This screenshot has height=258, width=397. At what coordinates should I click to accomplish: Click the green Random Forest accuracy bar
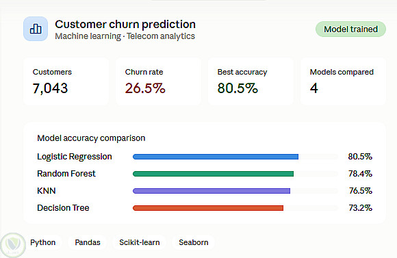click(x=213, y=174)
